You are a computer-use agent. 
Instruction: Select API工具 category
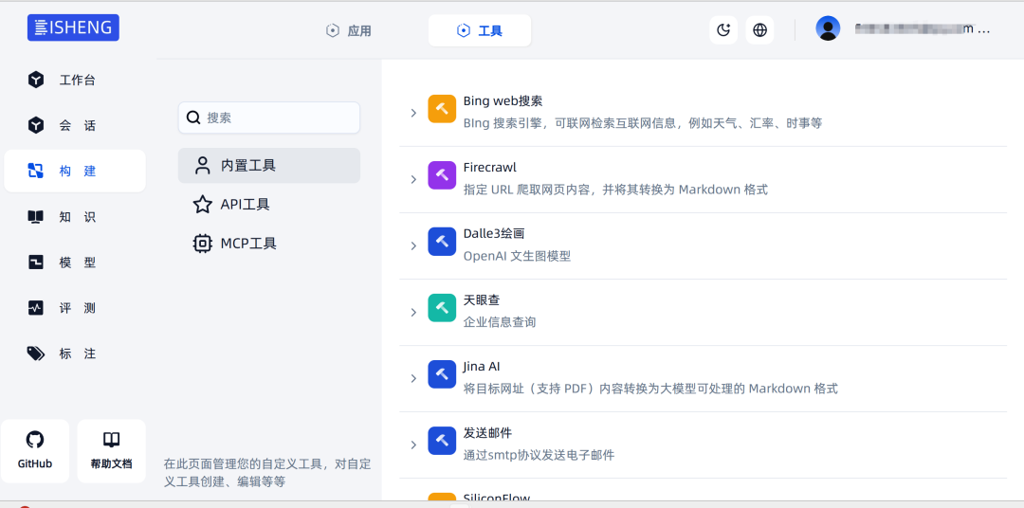click(x=269, y=205)
